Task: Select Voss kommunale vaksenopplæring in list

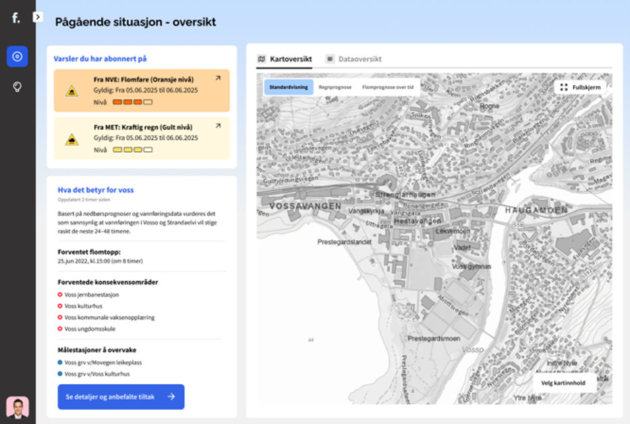Action: pos(106,317)
